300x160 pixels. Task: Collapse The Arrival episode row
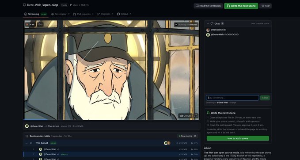coord(27,143)
